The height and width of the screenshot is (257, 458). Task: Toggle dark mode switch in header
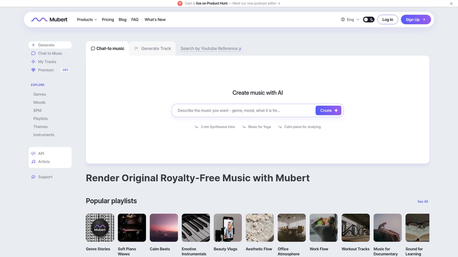(x=369, y=20)
